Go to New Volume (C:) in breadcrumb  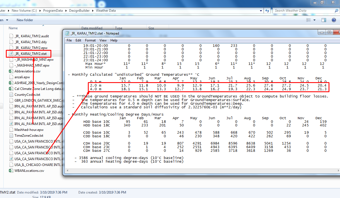point(25,11)
